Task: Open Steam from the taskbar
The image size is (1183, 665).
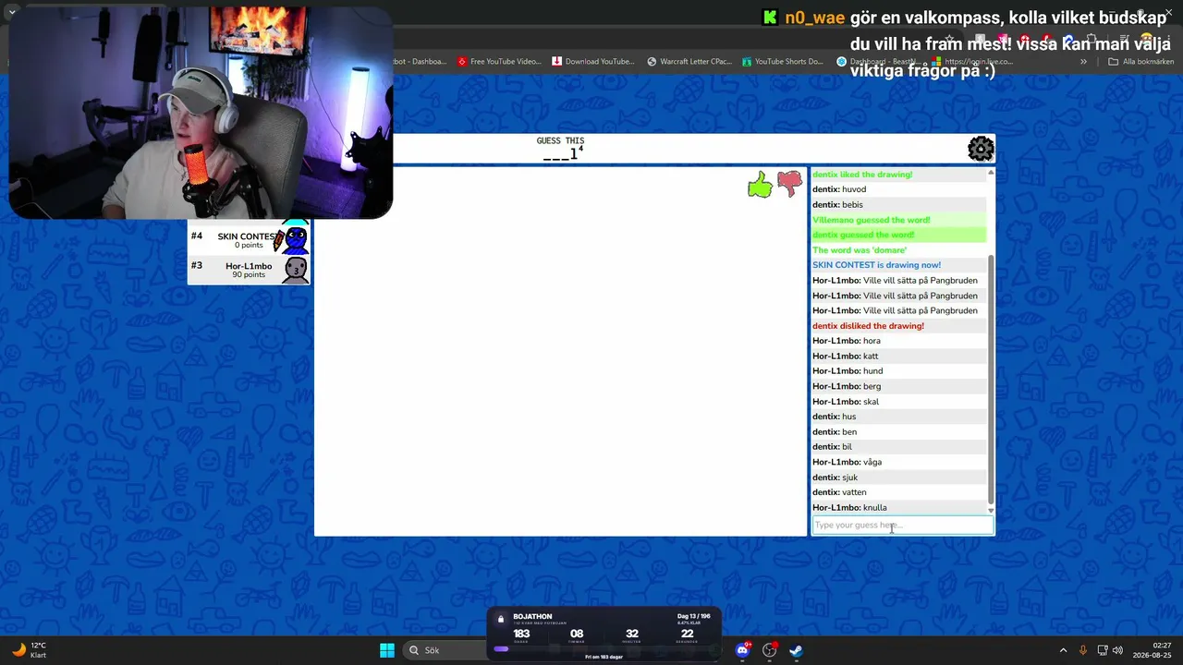Action: (796, 650)
